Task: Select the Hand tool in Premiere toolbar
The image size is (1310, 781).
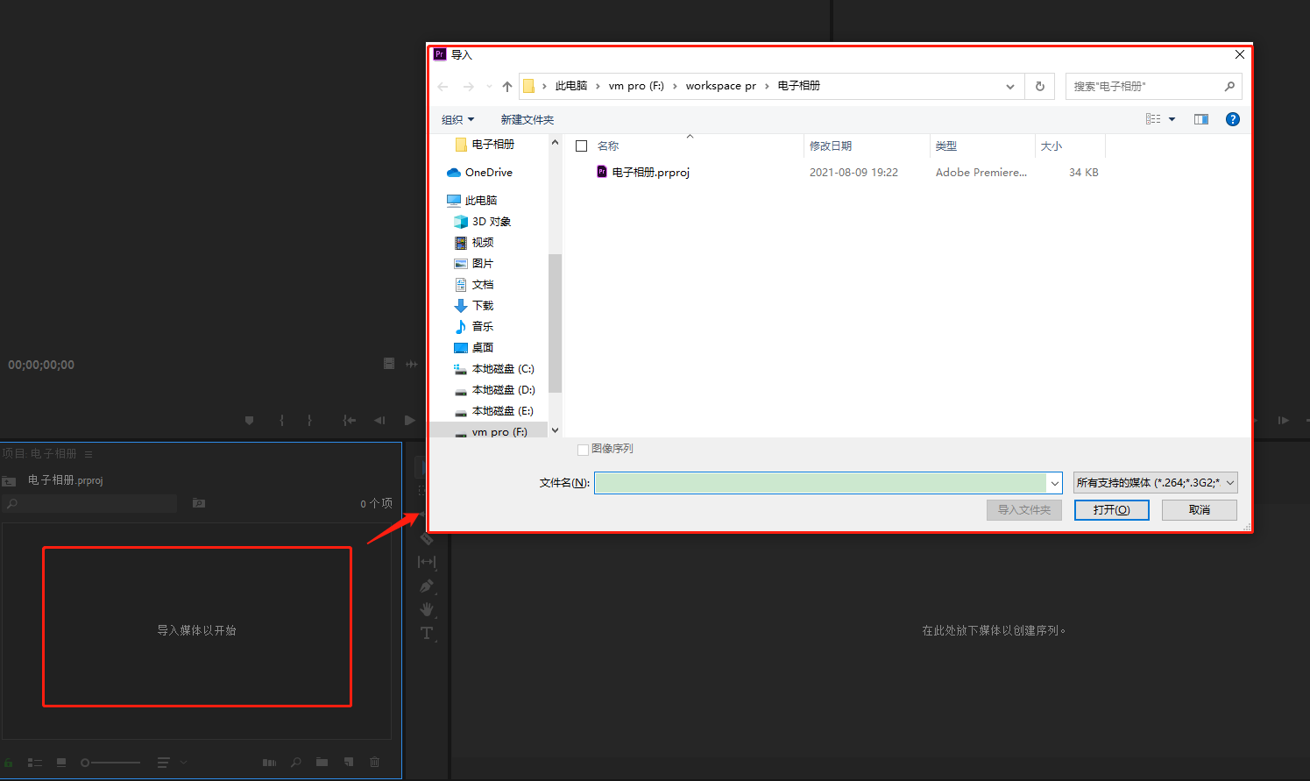Action: (x=427, y=609)
